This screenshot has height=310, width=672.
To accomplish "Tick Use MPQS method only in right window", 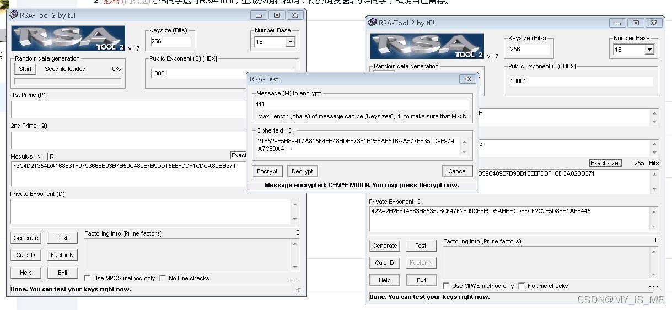I will click(x=446, y=286).
